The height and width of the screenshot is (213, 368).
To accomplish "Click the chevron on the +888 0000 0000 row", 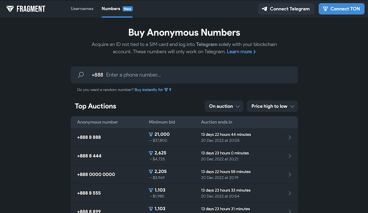I will (x=290, y=175).
